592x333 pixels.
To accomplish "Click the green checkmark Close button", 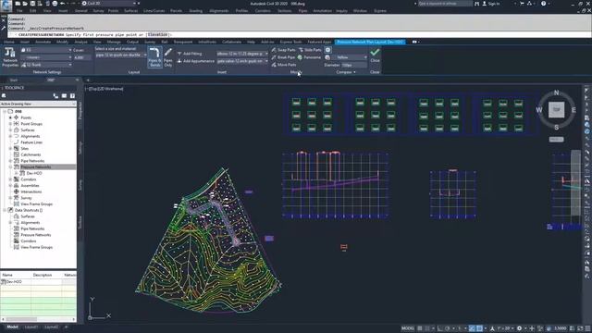I will tap(375, 55).
